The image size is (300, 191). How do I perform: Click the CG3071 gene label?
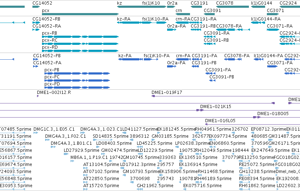pyautogui.click(x=275, y=11)
